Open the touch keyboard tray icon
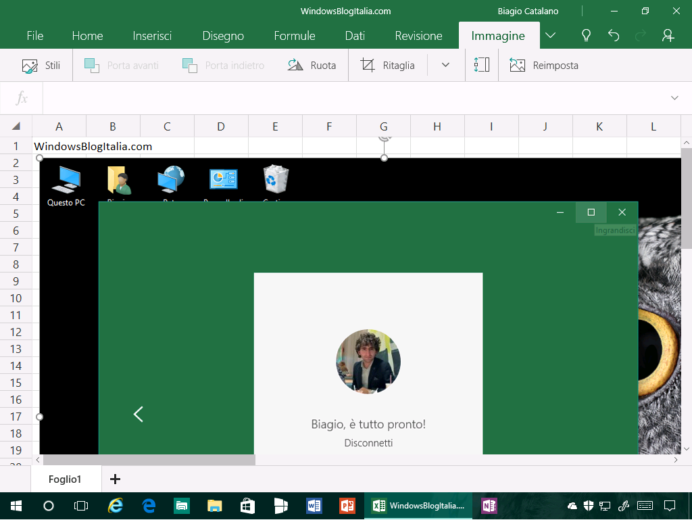Image resolution: width=692 pixels, height=520 pixels. click(645, 506)
